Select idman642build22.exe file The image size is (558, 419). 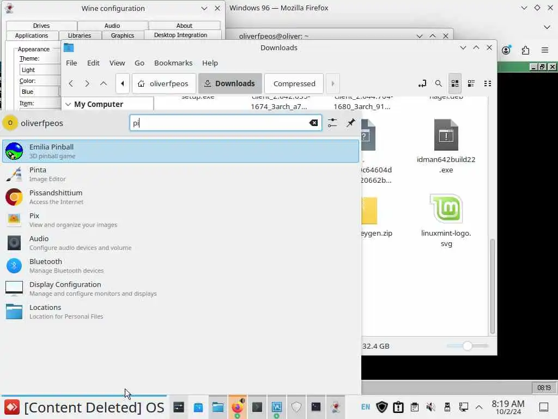(x=446, y=146)
